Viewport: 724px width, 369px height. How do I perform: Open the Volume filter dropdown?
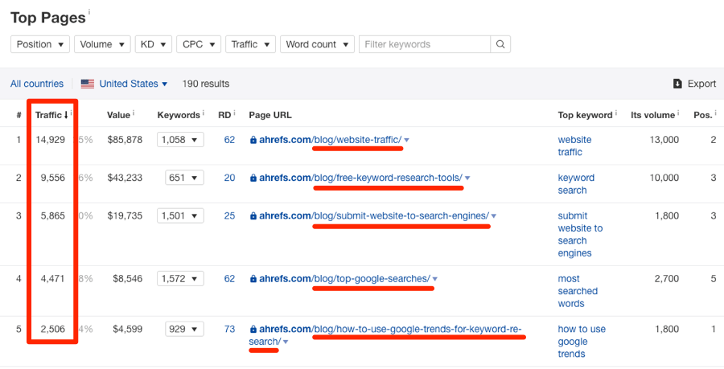[x=102, y=44]
